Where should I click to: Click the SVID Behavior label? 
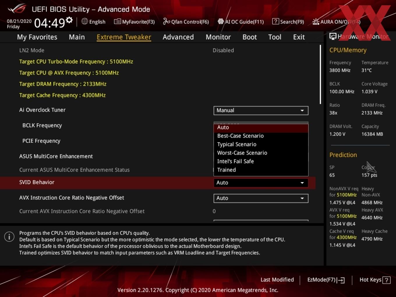(37, 182)
